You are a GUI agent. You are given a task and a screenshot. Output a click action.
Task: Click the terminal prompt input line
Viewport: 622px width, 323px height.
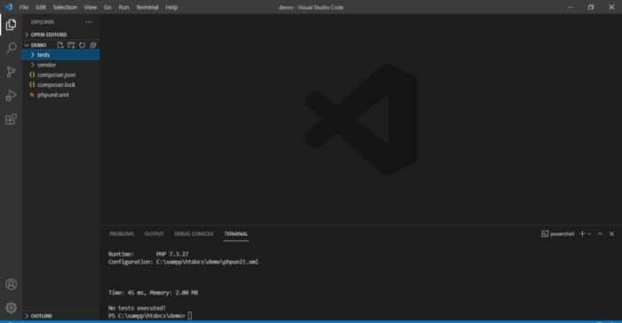pyautogui.click(x=150, y=316)
